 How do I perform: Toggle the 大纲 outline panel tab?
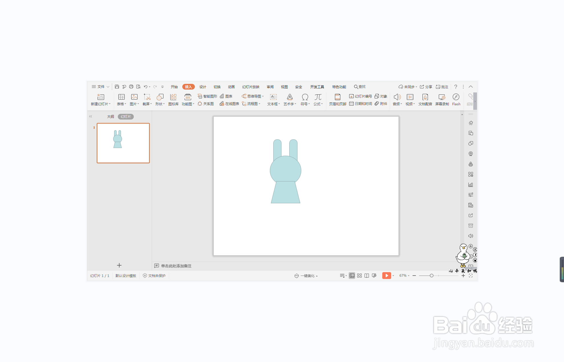(x=111, y=117)
